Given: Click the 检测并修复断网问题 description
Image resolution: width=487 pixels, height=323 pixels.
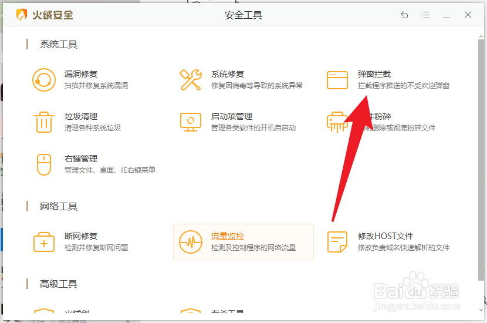Looking at the screenshot, I should tap(96, 247).
